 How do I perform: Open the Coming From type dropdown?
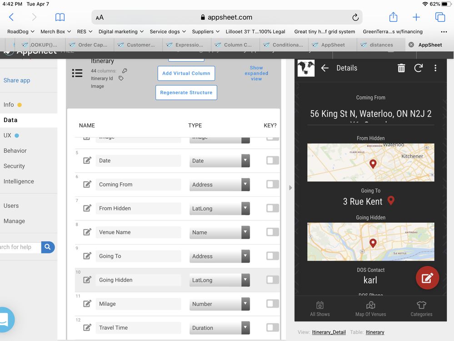pyautogui.click(x=220, y=184)
